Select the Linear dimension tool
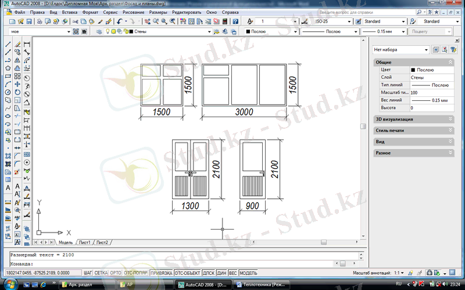Image resolution: width=465 pixels, height=290 pixels. (27, 44)
